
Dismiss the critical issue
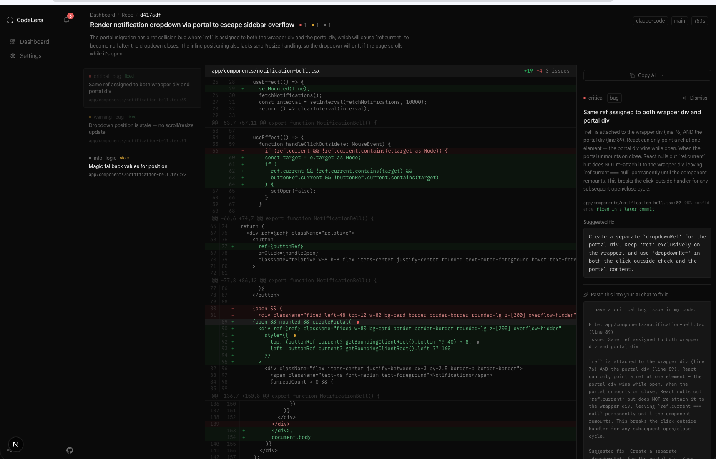click(x=695, y=98)
